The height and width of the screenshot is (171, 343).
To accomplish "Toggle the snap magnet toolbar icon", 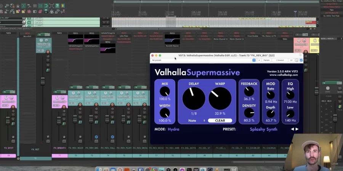I will tap(46, 6).
